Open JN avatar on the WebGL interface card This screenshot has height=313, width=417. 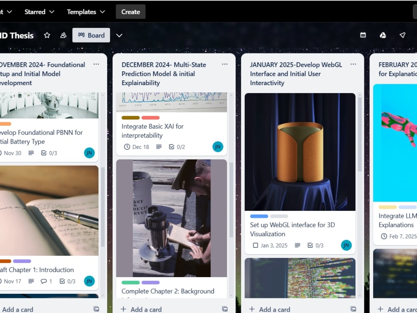click(347, 245)
